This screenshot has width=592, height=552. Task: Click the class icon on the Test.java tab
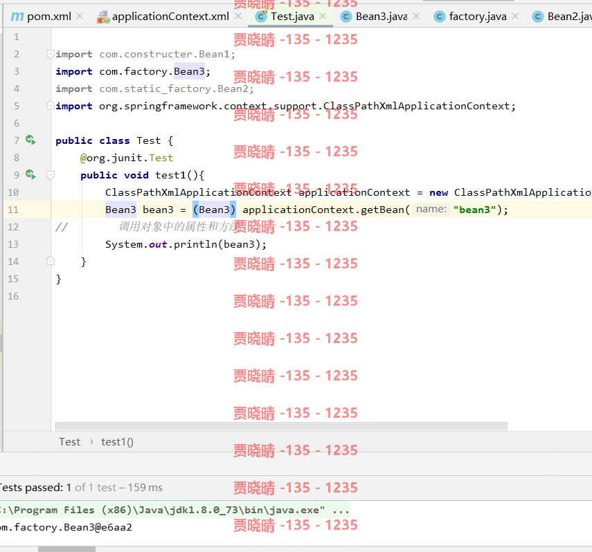(x=261, y=17)
